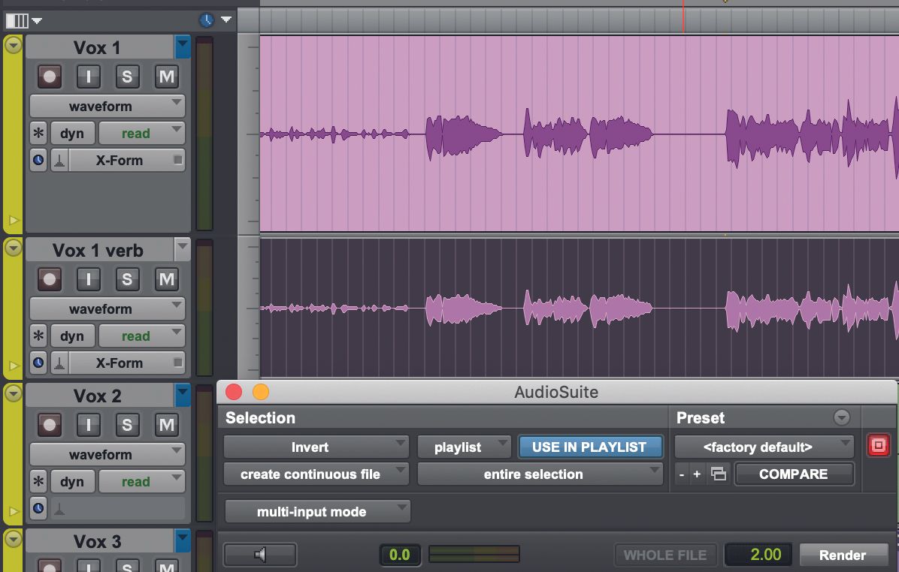Click the red plugin settings icon in AudioSuite
Viewport: 899px width, 572px height.
pos(878,444)
